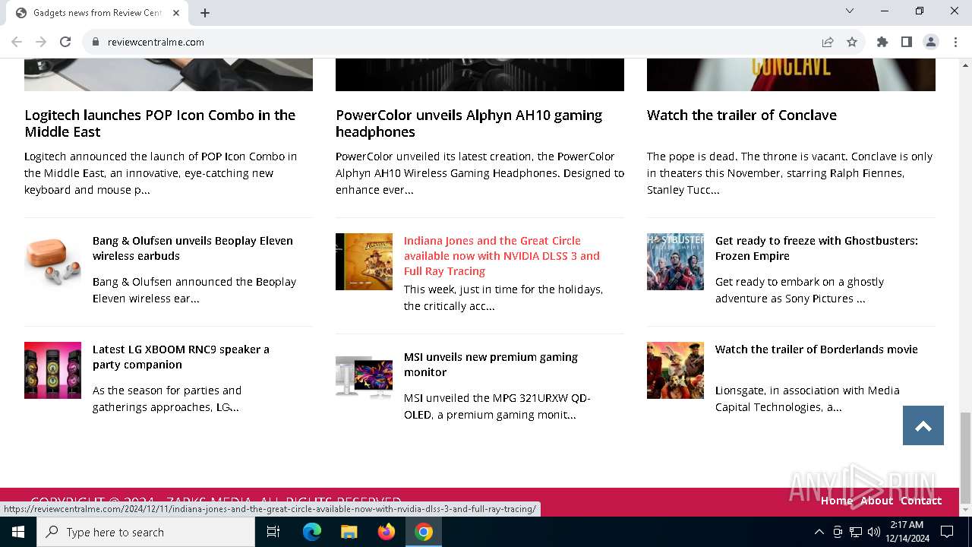
Task: Open the site security padlock icon
Action: click(96, 42)
